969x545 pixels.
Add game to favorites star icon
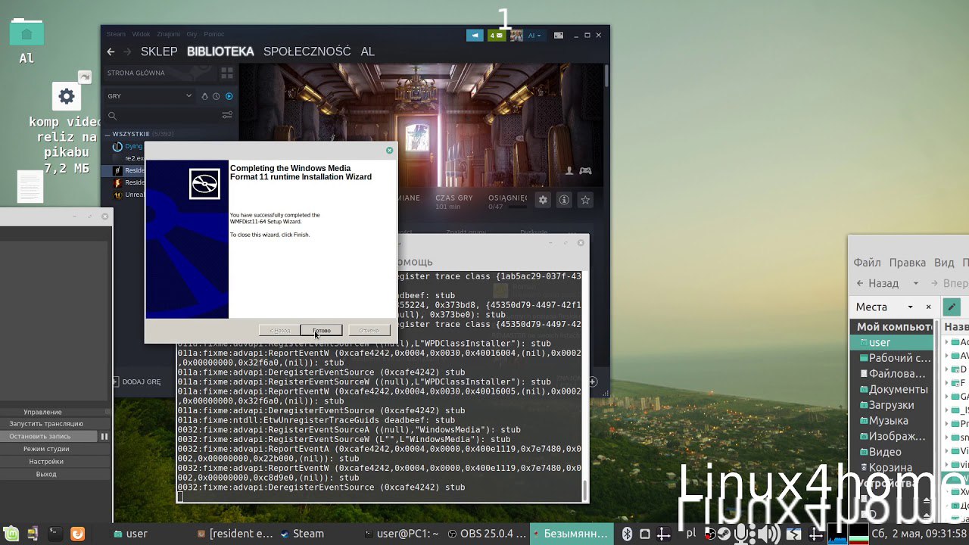(585, 200)
